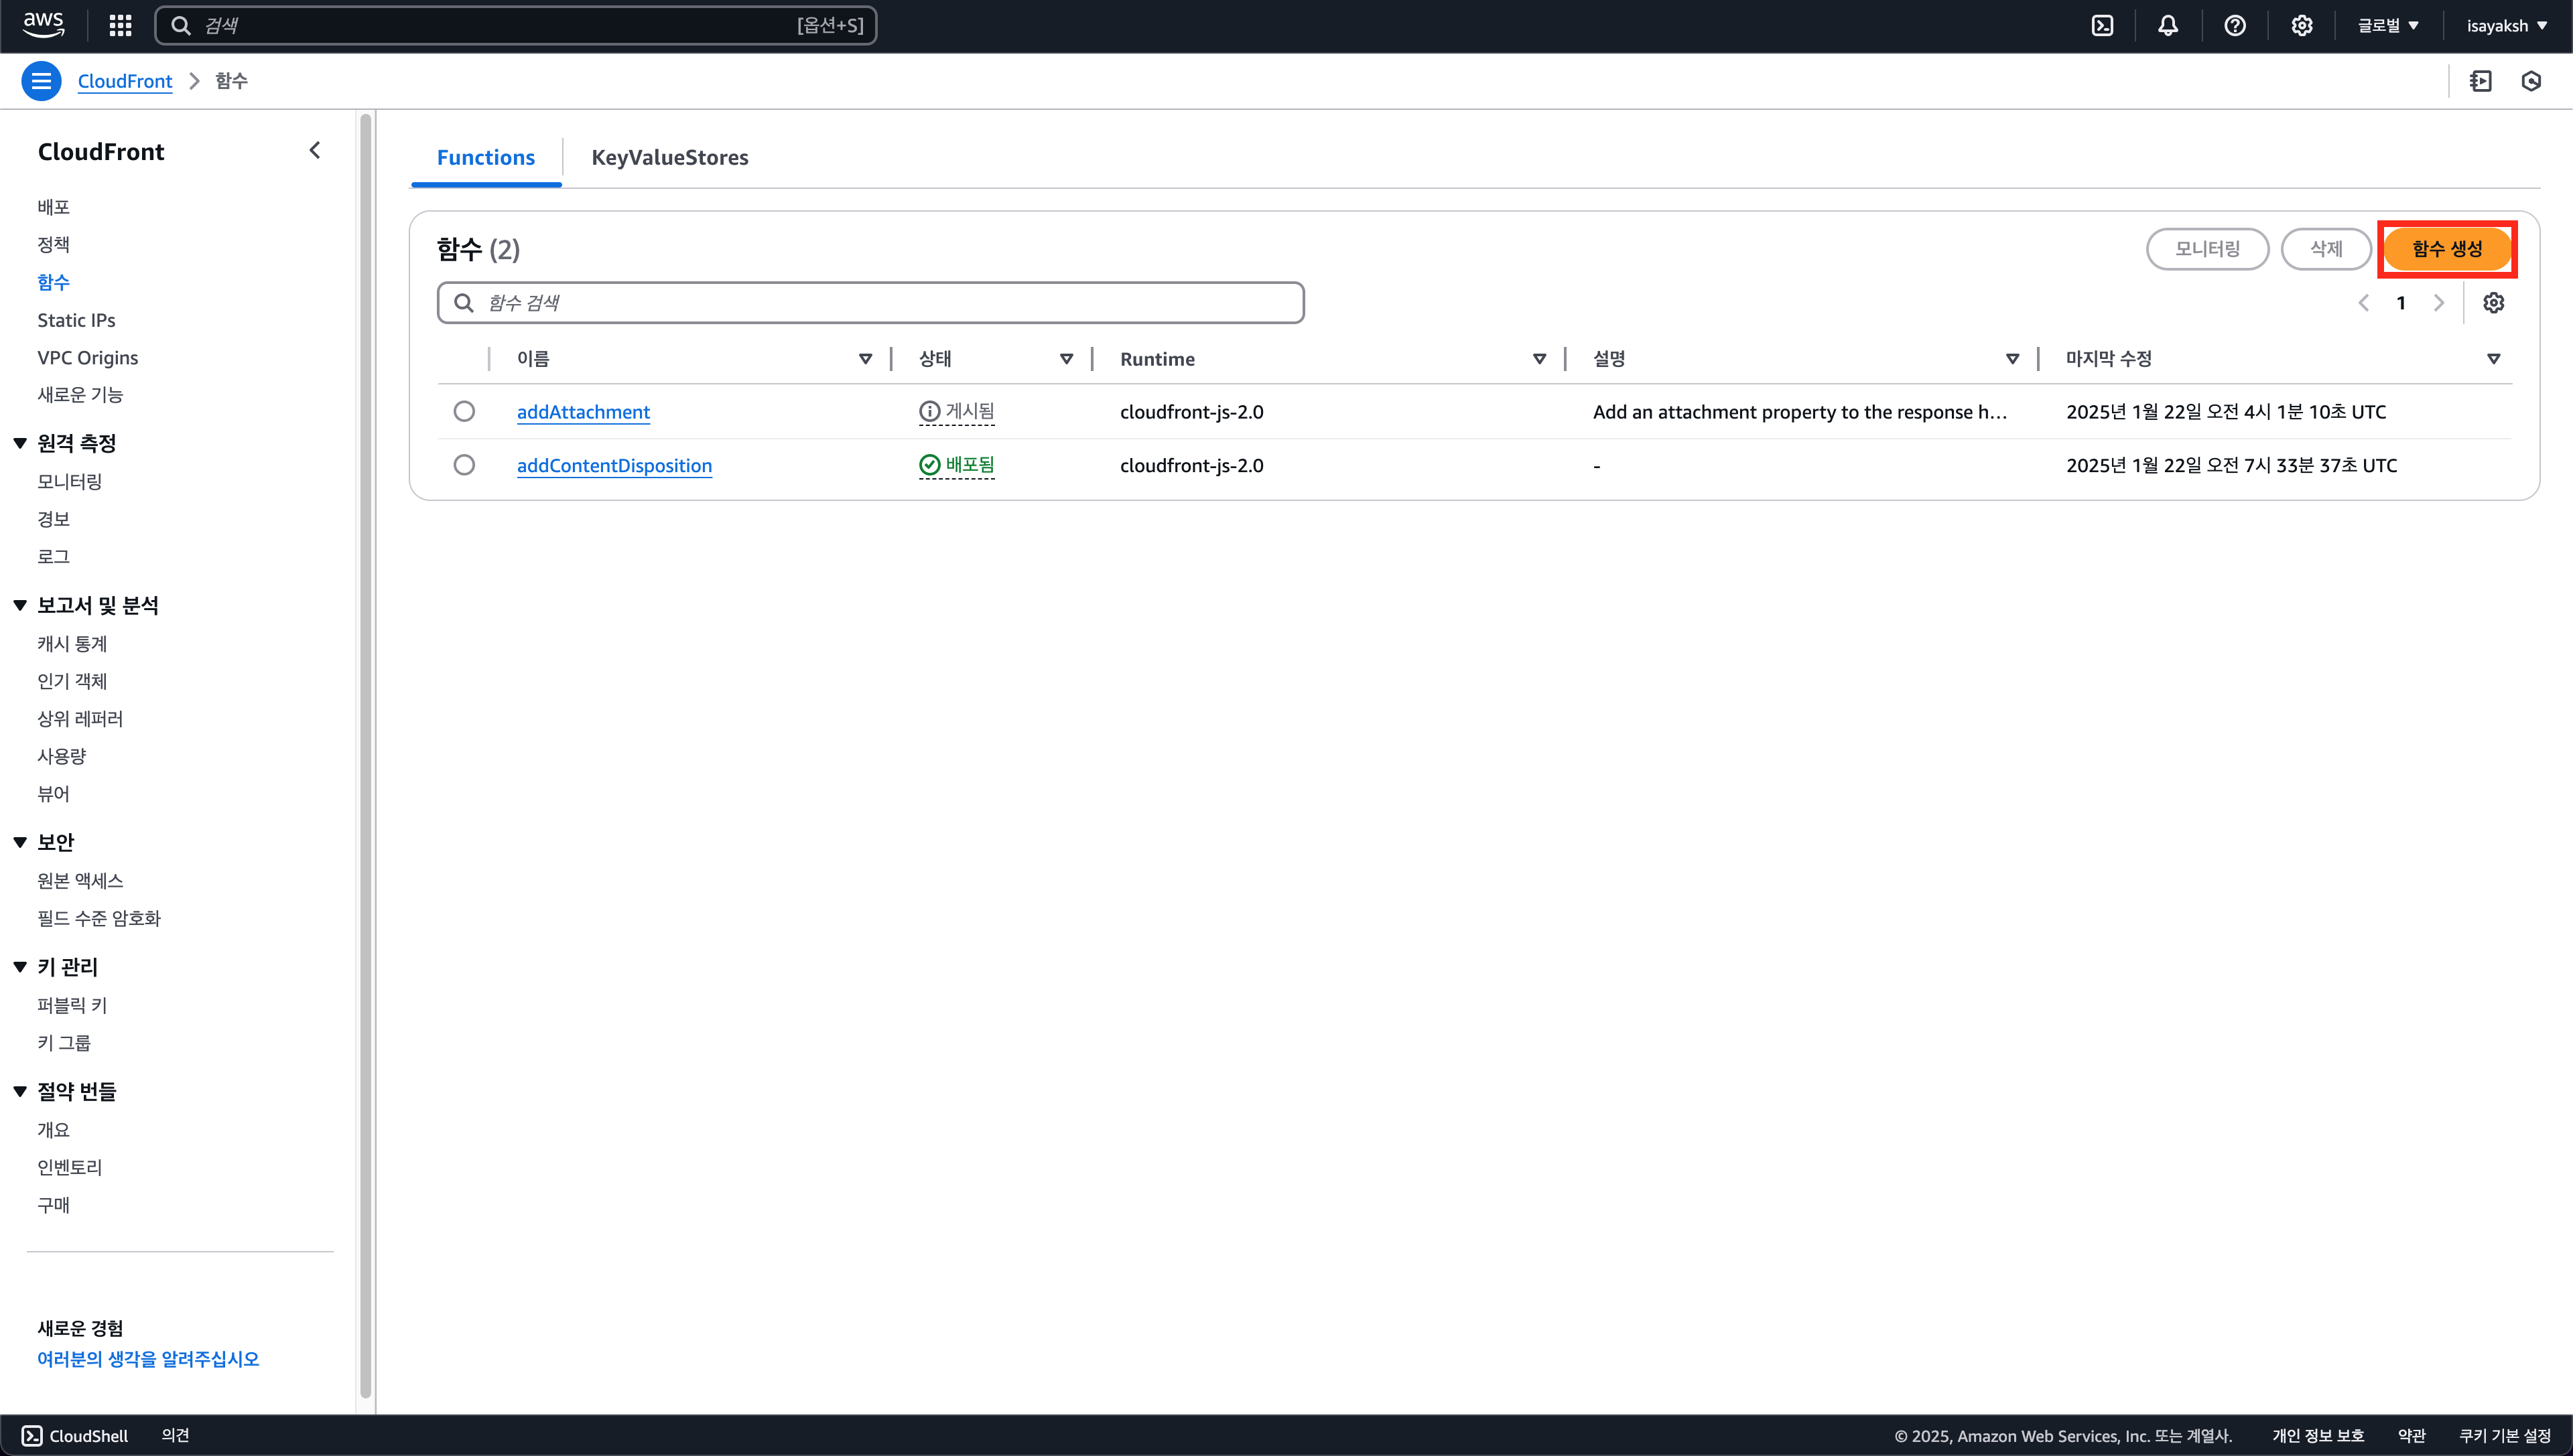Image resolution: width=2573 pixels, height=1456 pixels.
Task: Open 퍼블릭 키 in the sidebar
Action: 72,1006
